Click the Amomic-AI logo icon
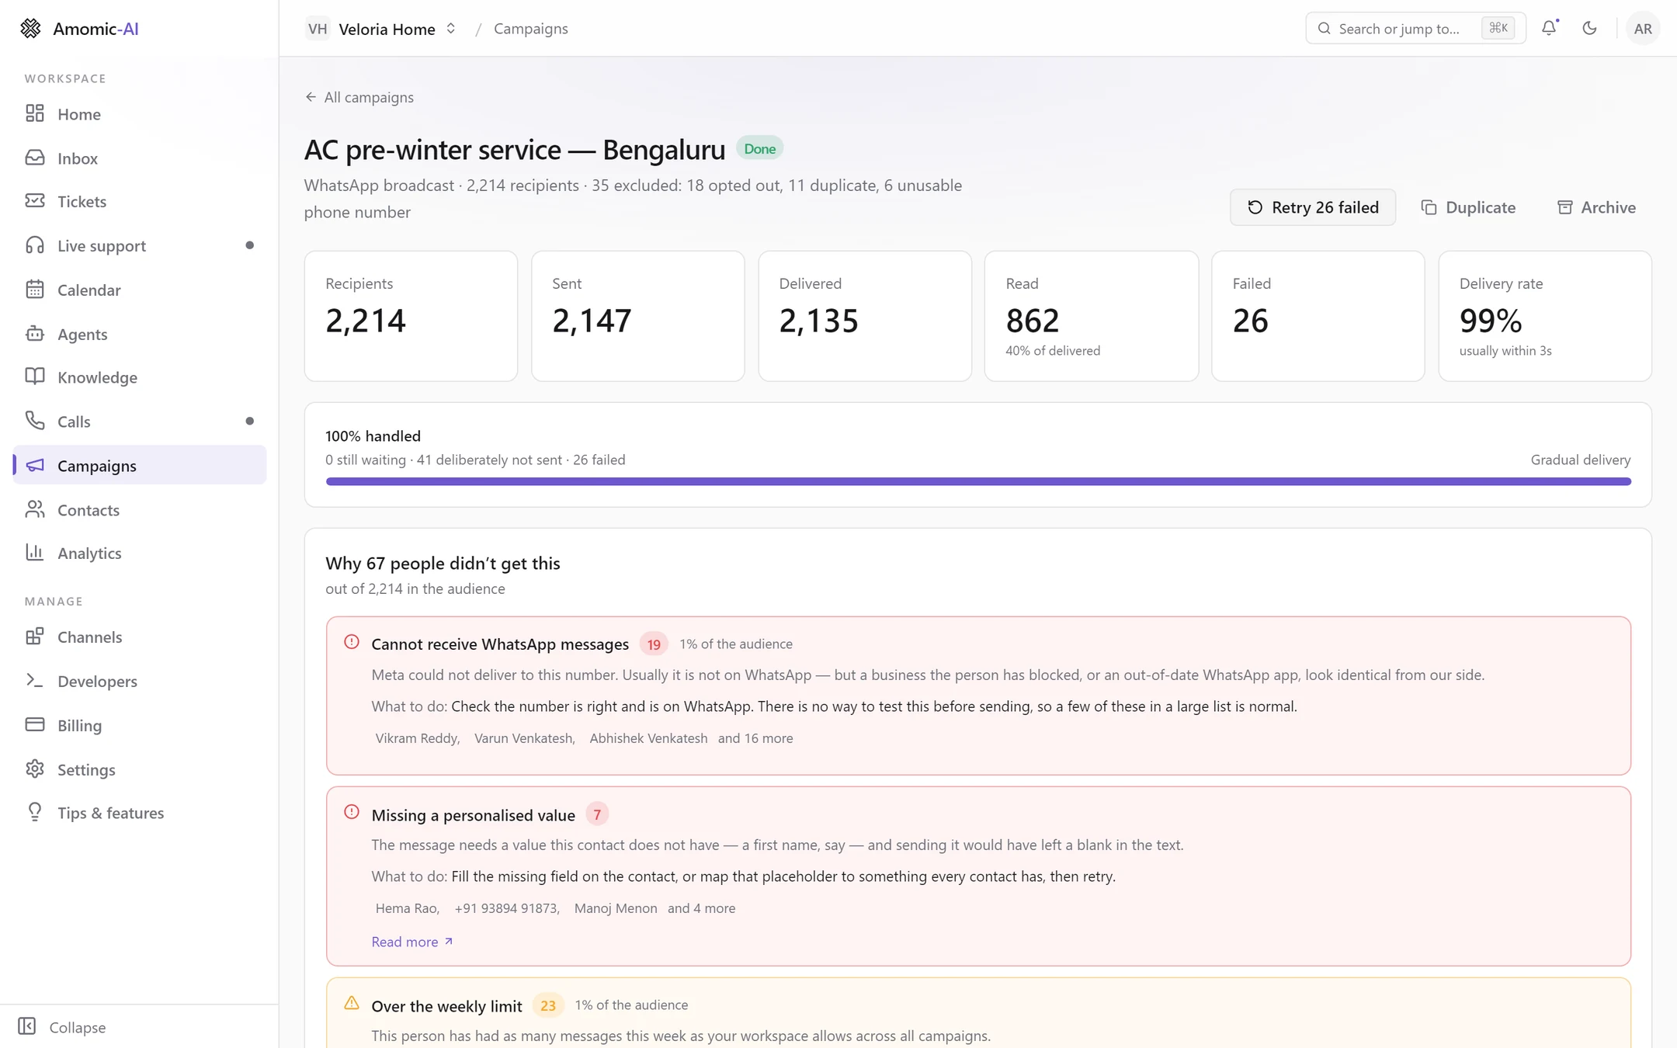Screen dimensions: 1677x1048 tap(30, 28)
